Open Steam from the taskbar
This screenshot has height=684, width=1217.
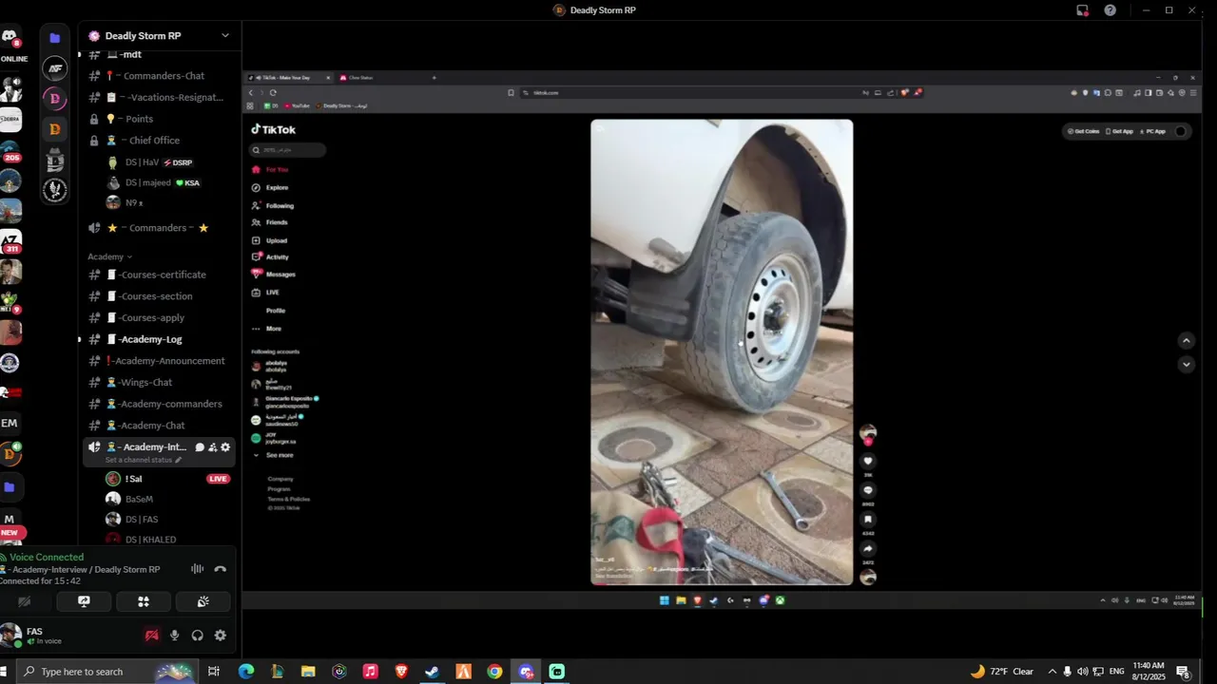click(433, 672)
